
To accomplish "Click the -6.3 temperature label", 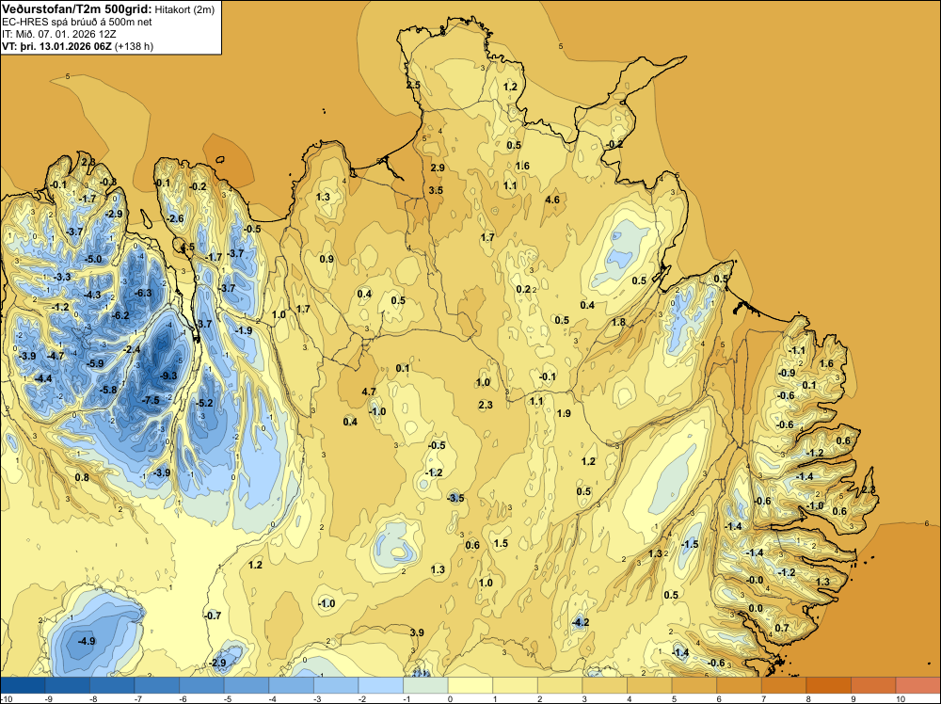I will (x=143, y=293).
